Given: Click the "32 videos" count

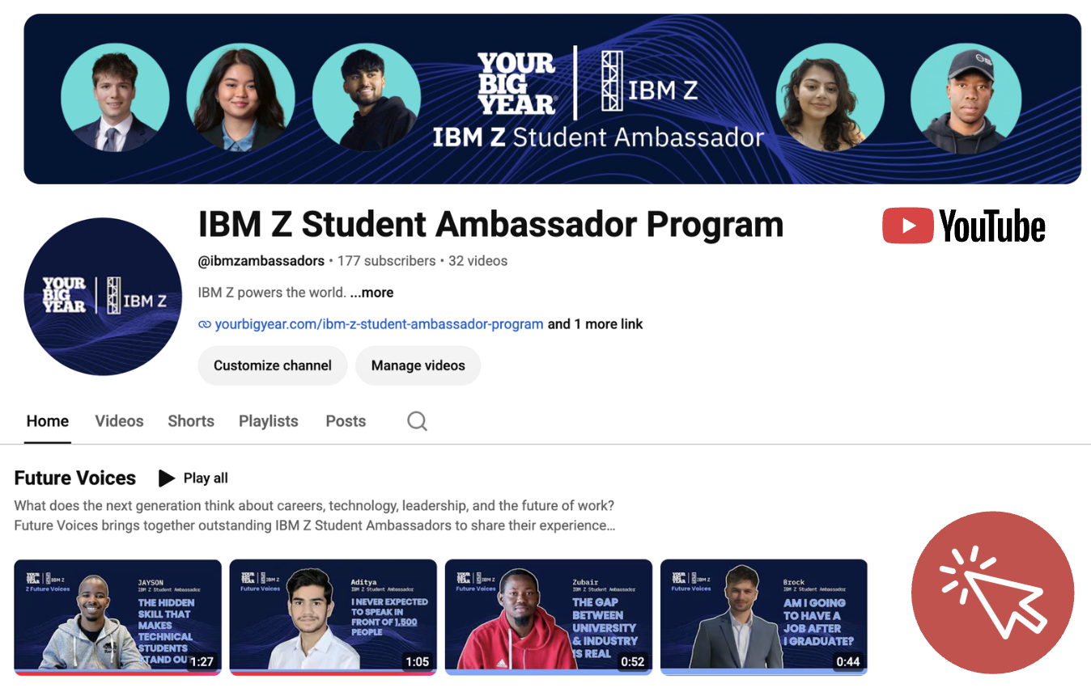Looking at the screenshot, I should pyautogui.click(x=478, y=261).
